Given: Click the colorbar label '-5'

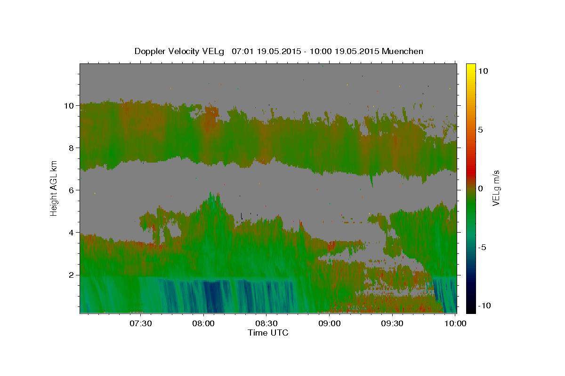Looking at the screenshot, I should click(x=482, y=247).
